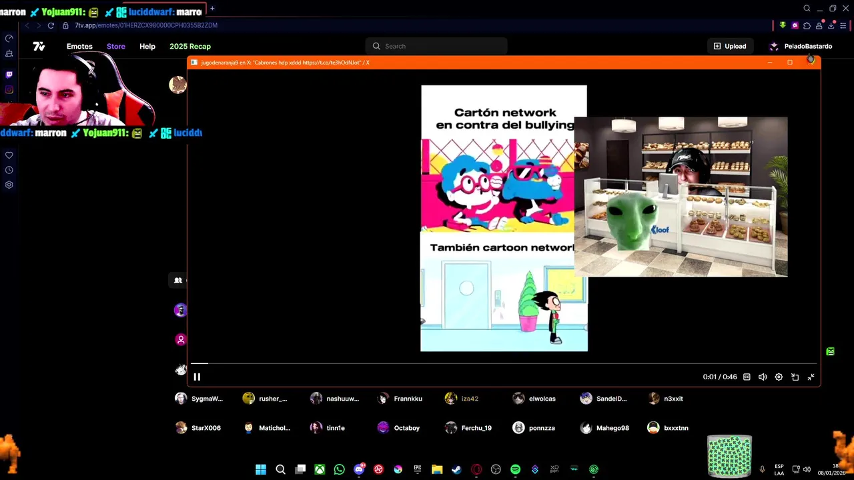Open user elwolcas profile

(x=534, y=399)
